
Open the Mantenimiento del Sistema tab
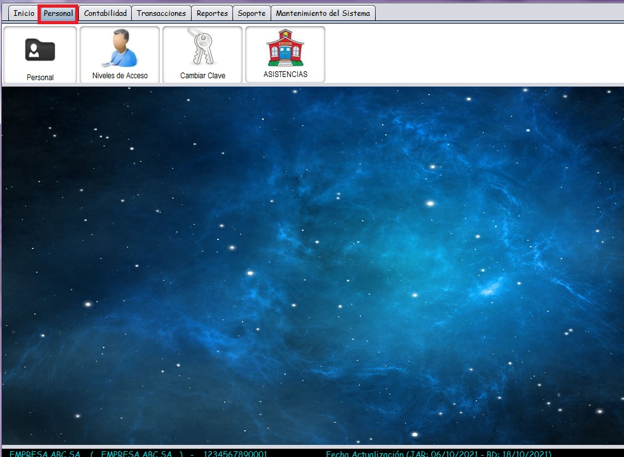[323, 13]
